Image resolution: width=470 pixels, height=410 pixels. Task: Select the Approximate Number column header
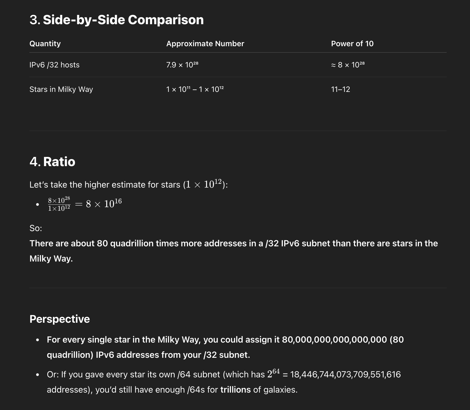205,44
